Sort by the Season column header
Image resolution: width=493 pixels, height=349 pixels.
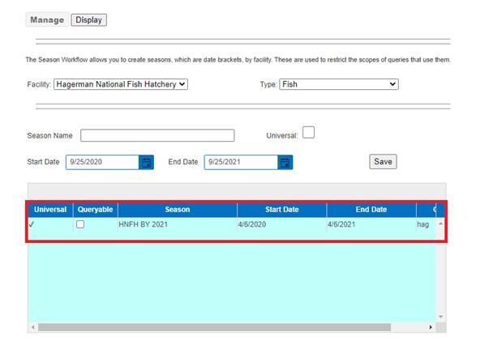click(177, 209)
